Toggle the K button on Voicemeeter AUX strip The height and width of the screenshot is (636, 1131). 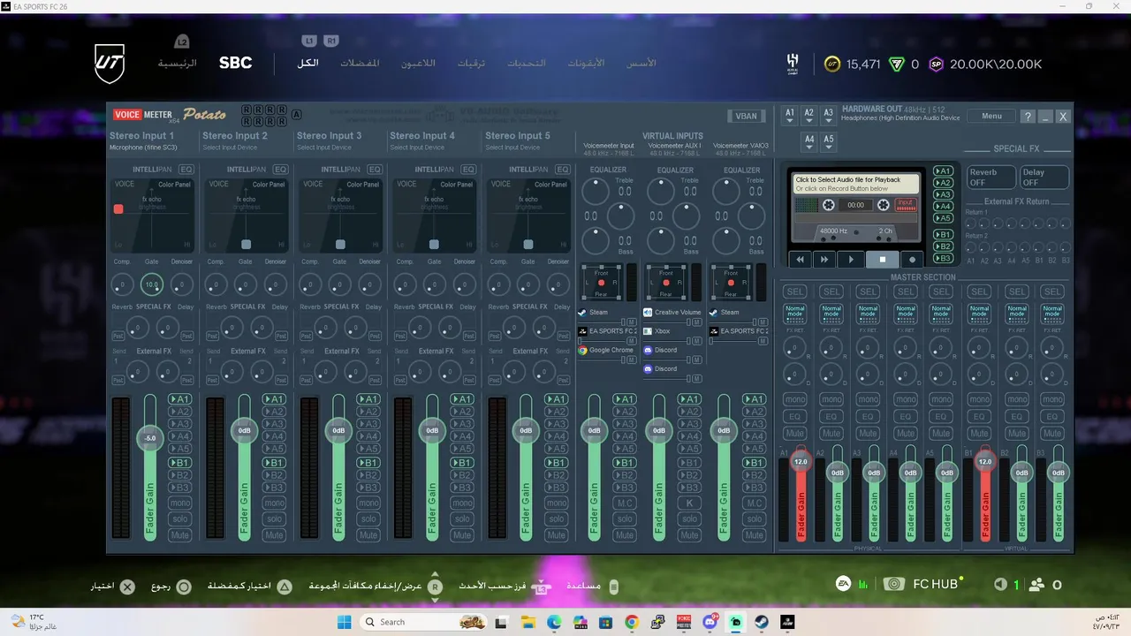click(689, 503)
